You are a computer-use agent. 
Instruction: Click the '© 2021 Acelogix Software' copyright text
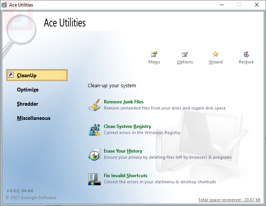(31, 198)
